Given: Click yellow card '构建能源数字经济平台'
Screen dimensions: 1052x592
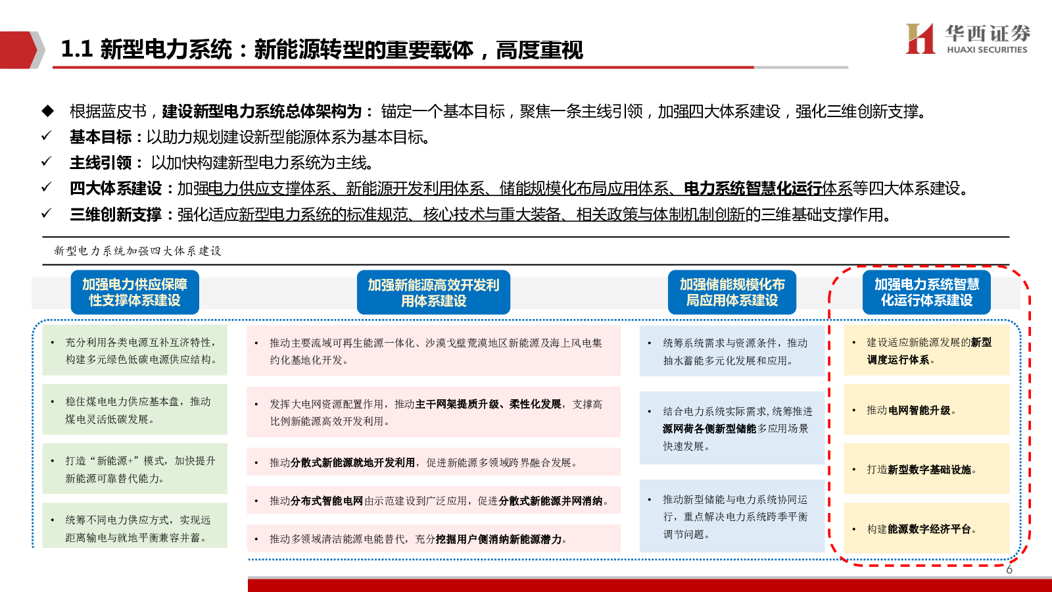Looking at the screenshot, I should 926,528.
